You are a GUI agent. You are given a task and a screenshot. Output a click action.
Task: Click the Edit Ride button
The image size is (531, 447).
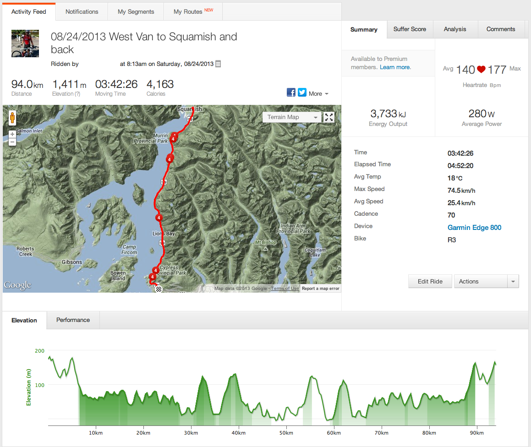(x=430, y=282)
